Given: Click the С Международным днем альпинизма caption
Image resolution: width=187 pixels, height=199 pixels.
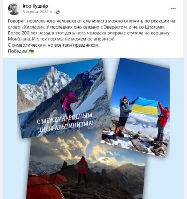Looking at the screenshot, I should [x=66, y=122].
